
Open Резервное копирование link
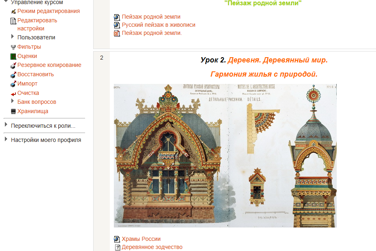click(49, 65)
